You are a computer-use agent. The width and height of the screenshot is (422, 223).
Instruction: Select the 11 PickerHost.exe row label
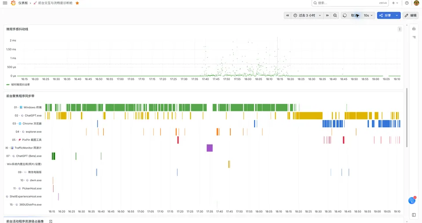point(27,188)
